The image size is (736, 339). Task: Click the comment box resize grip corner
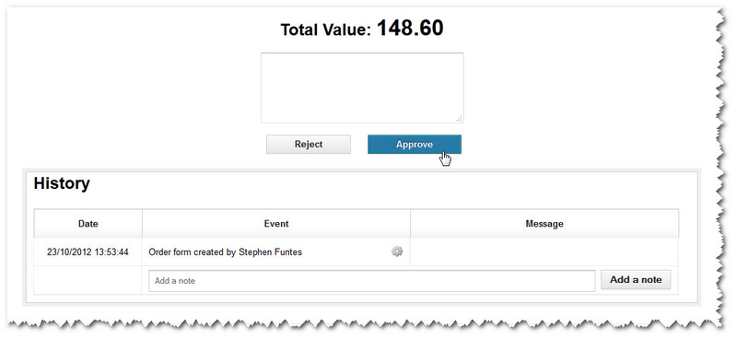tap(459, 118)
